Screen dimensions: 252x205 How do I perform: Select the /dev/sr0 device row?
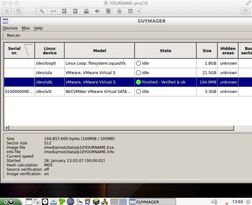[x=128, y=92]
